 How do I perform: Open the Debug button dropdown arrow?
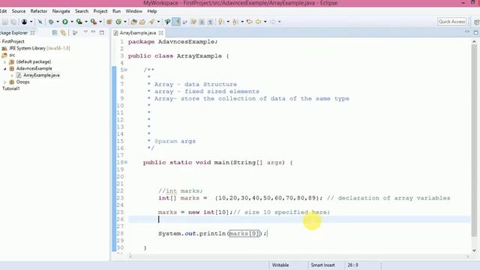[58, 22]
